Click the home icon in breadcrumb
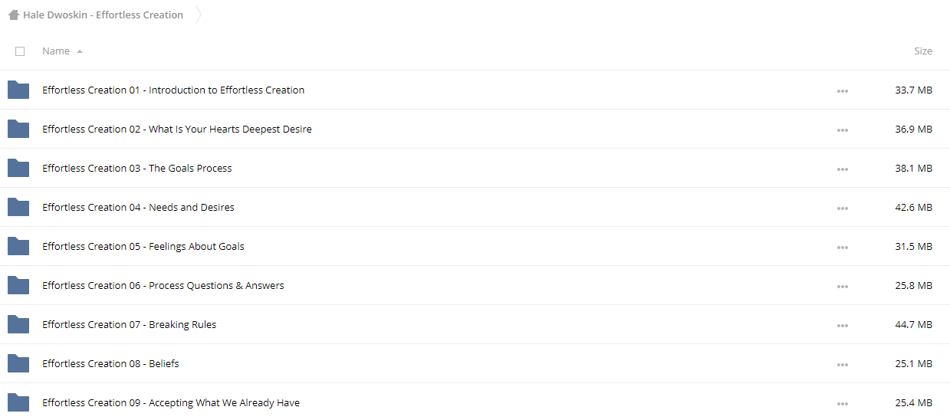 coord(14,15)
